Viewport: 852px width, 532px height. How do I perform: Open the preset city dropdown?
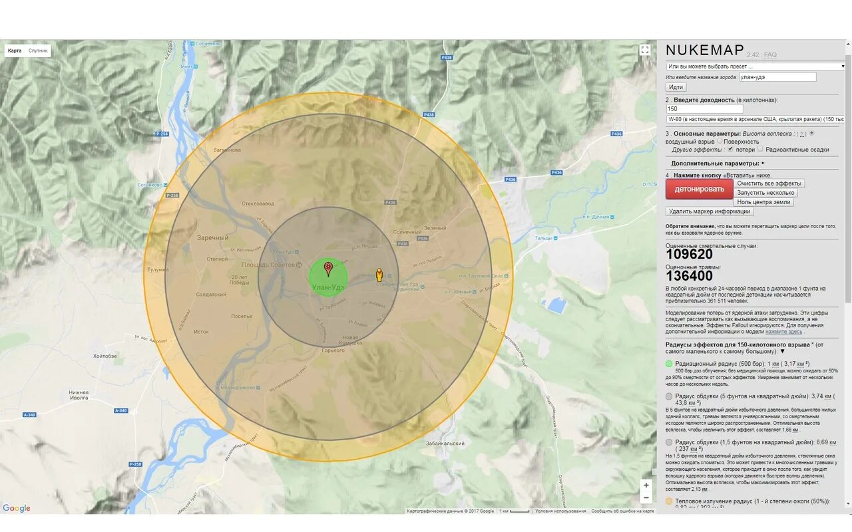click(755, 66)
